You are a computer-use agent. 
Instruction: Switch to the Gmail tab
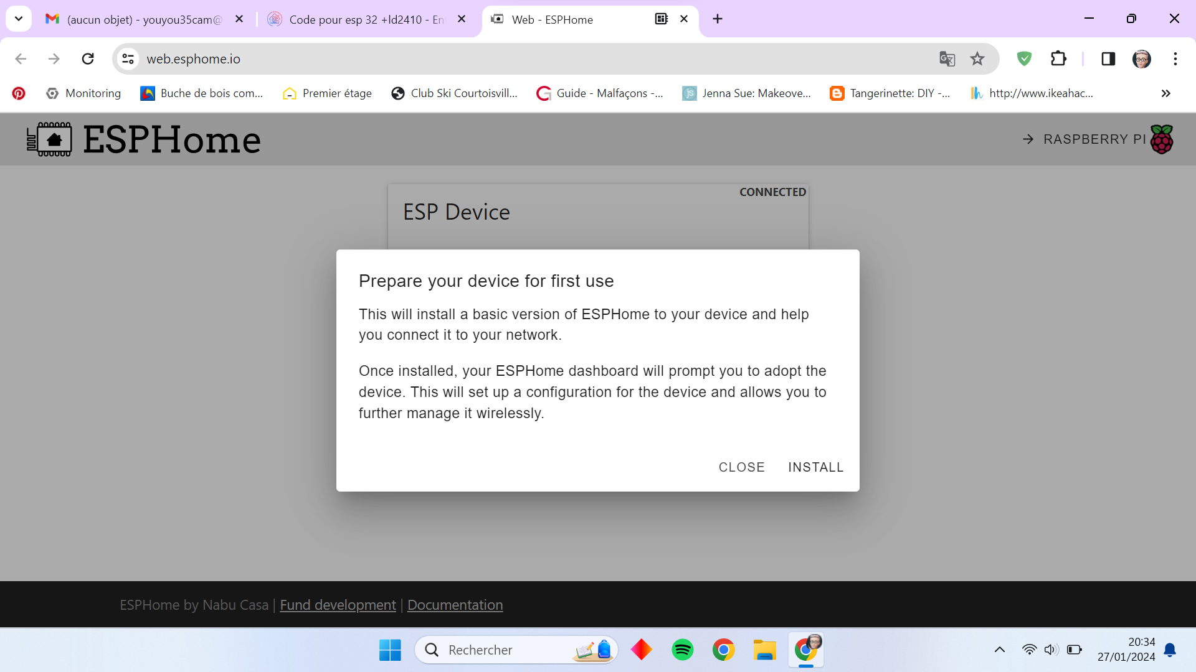(x=133, y=19)
